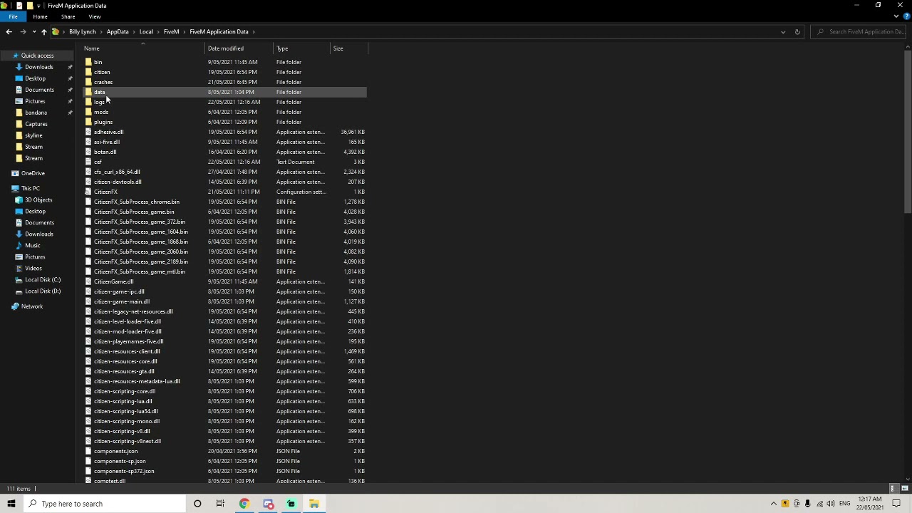Screen dimensions: 912x513
Task: Open Downloads under Quick access
Action: [38, 67]
